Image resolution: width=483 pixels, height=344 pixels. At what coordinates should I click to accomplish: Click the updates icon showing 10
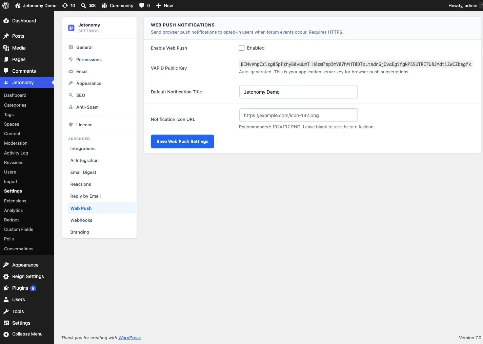(65, 5)
